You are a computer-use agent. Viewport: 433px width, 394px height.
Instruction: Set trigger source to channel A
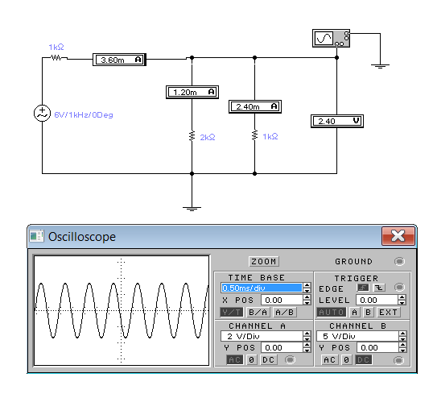tap(355, 313)
